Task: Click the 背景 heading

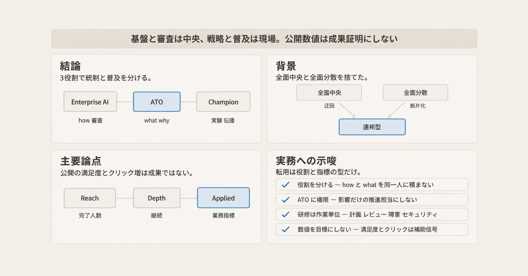Action: pos(286,66)
